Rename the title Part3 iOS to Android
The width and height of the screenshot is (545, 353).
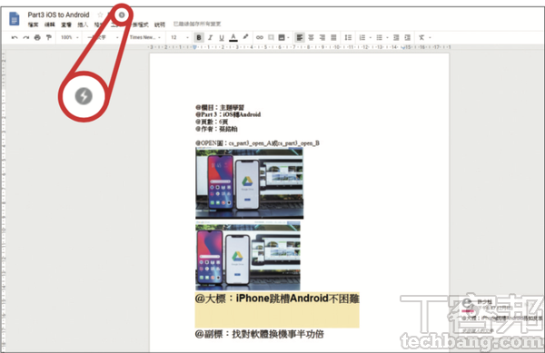pos(58,15)
